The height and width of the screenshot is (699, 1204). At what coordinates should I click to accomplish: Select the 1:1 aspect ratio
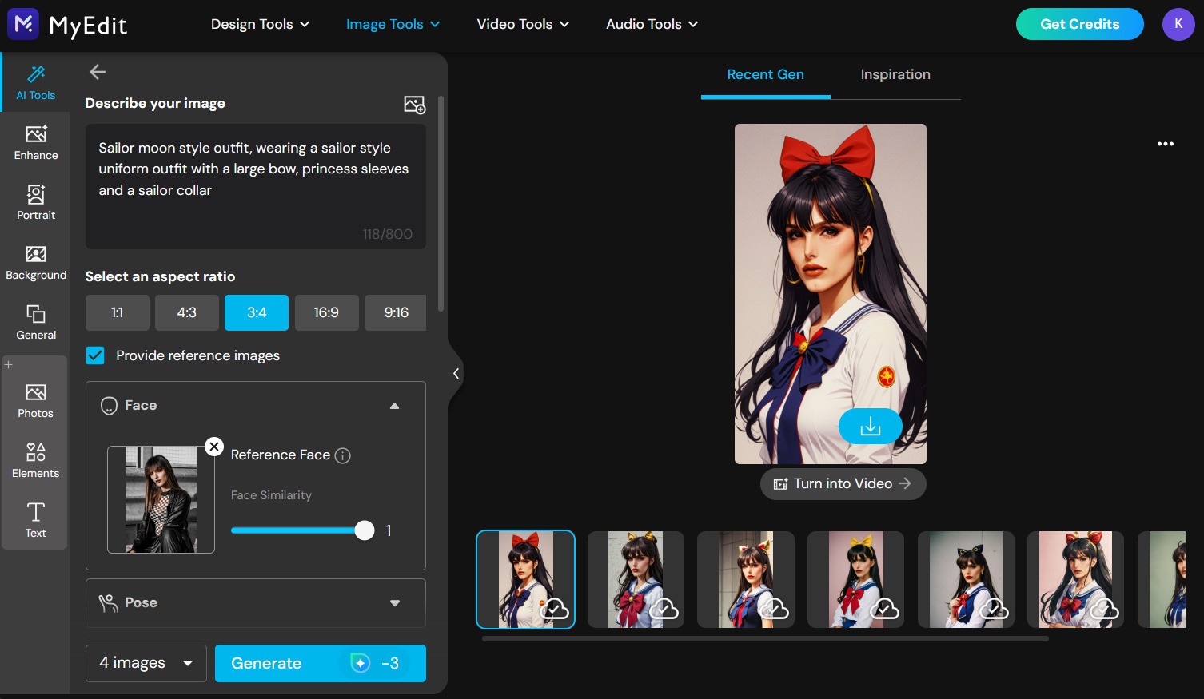pos(117,312)
